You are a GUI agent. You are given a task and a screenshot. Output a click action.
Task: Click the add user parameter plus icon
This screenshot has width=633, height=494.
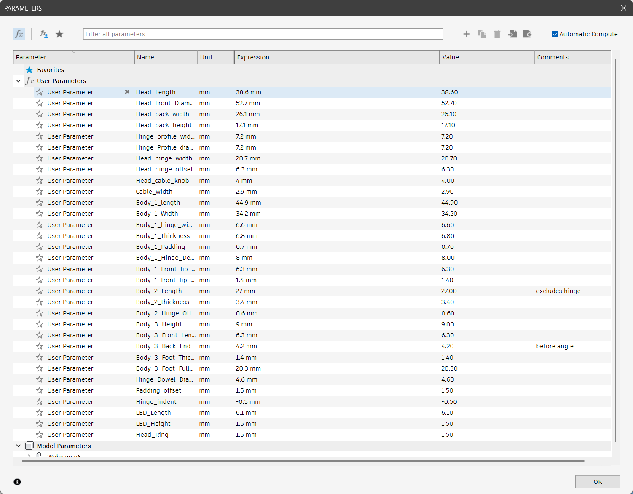pyautogui.click(x=466, y=34)
